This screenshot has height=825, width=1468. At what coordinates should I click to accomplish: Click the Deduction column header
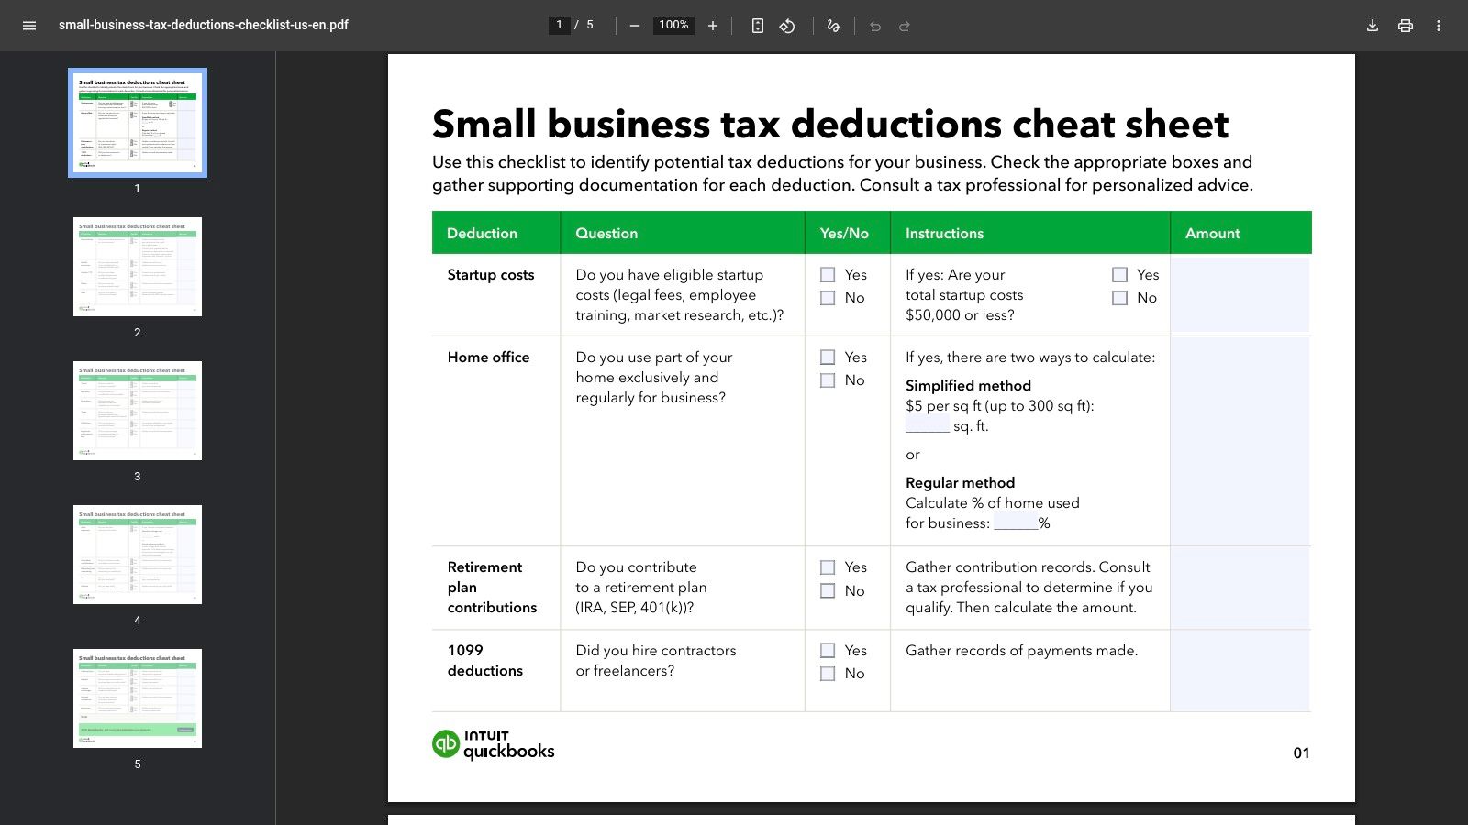(482, 233)
